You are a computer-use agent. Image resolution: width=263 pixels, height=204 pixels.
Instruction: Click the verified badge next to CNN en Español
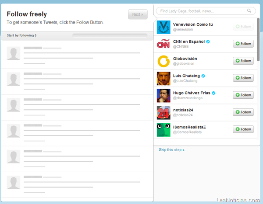[x=208, y=41]
